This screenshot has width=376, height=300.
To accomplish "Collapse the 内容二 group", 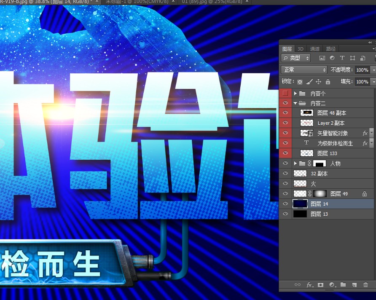I will point(295,103).
